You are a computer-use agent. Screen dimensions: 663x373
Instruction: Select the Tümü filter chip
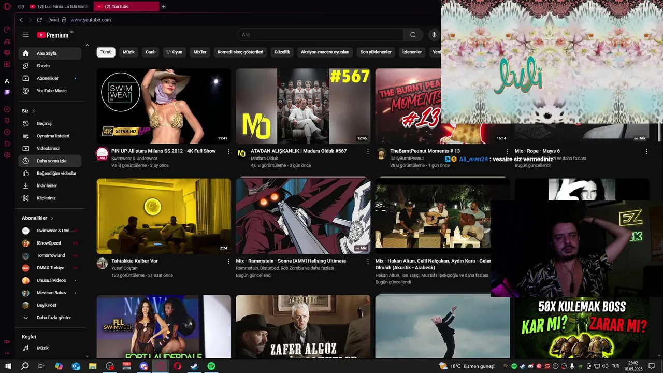click(106, 52)
